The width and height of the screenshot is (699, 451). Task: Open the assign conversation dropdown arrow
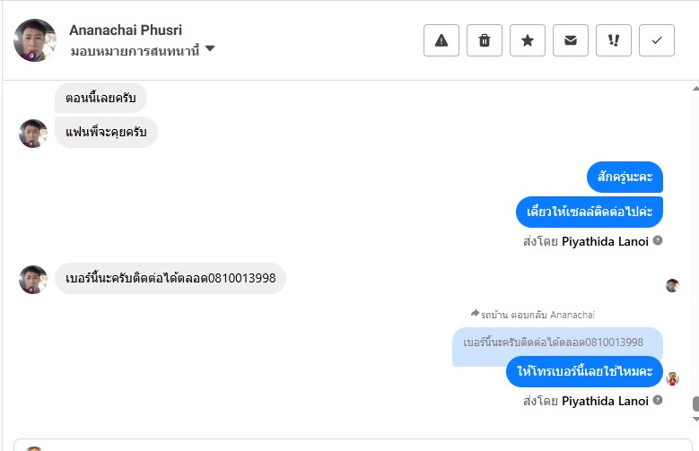pos(210,49)
